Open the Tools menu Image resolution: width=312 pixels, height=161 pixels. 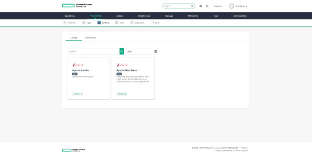216,16
